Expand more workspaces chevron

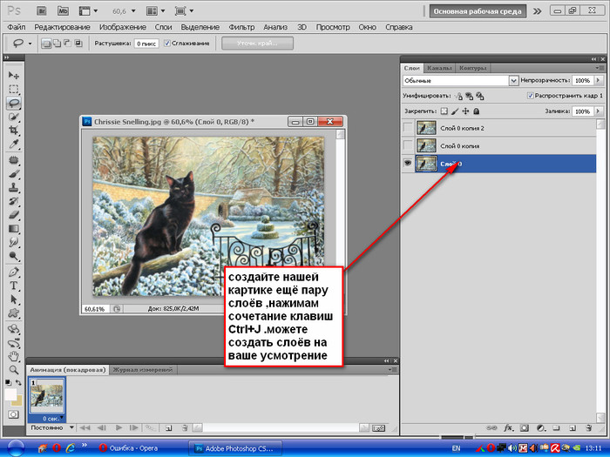(x=538, y=11)
